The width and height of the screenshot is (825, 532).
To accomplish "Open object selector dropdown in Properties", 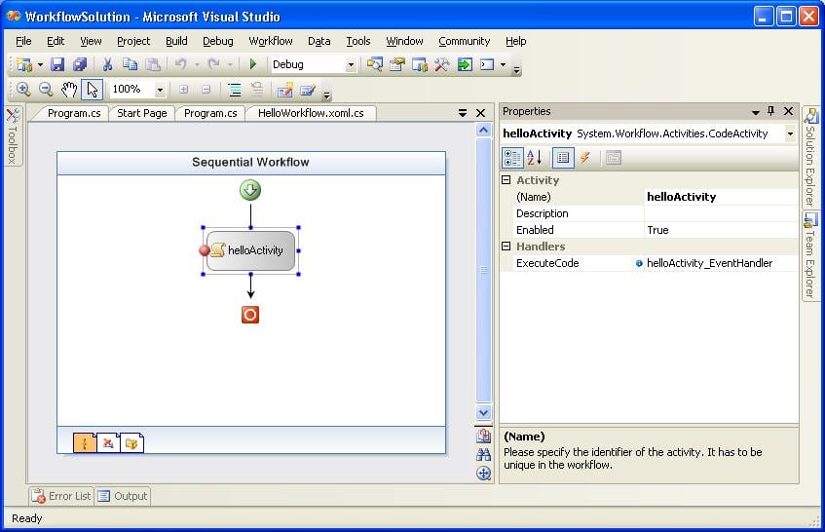I will point(790,133).
